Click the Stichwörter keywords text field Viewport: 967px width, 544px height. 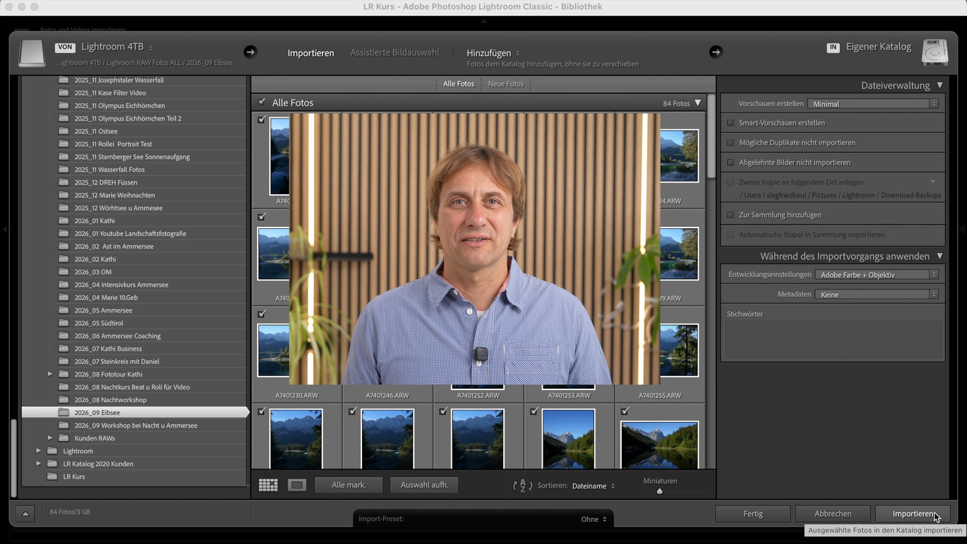pyautogui.click(x=833, y=339)
